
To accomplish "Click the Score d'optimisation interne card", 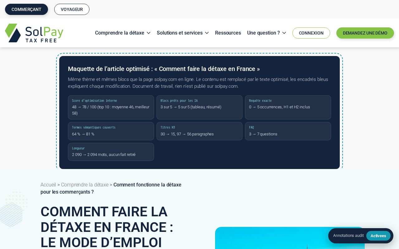I will tap(111, 107).
